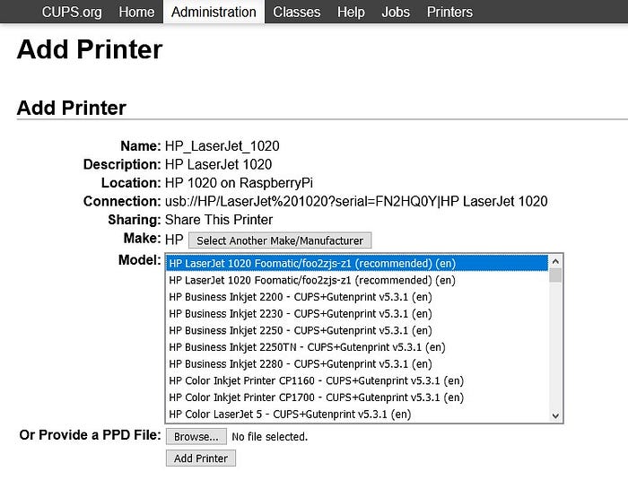
Task: Click the Share This Printer text
Action: [x=219, y=220]
